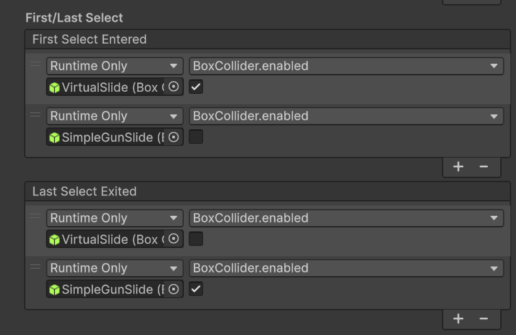Click the First Select Entered event header
The width and height of the screenshot is (516, 335).
tap(89, 40)
